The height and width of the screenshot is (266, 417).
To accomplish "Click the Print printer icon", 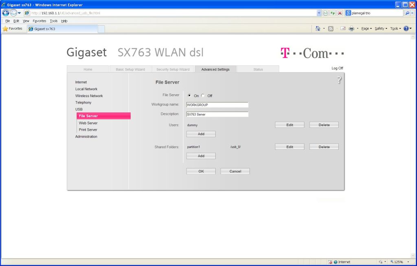I will 351,29.
